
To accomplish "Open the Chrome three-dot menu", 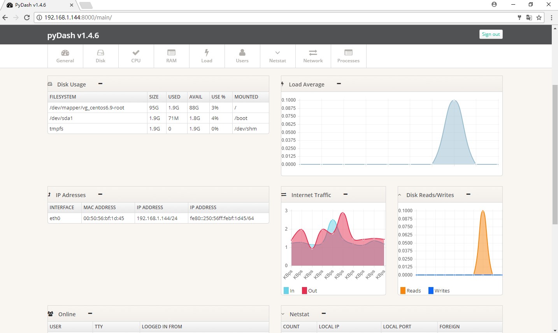I will (x=551, y=18).
